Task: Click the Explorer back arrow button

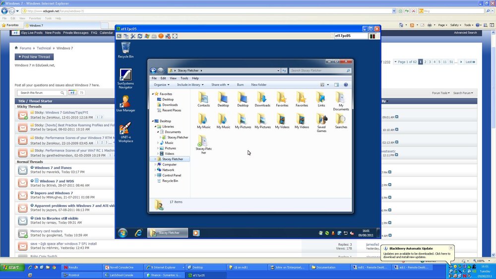Action: click(153, 70)
